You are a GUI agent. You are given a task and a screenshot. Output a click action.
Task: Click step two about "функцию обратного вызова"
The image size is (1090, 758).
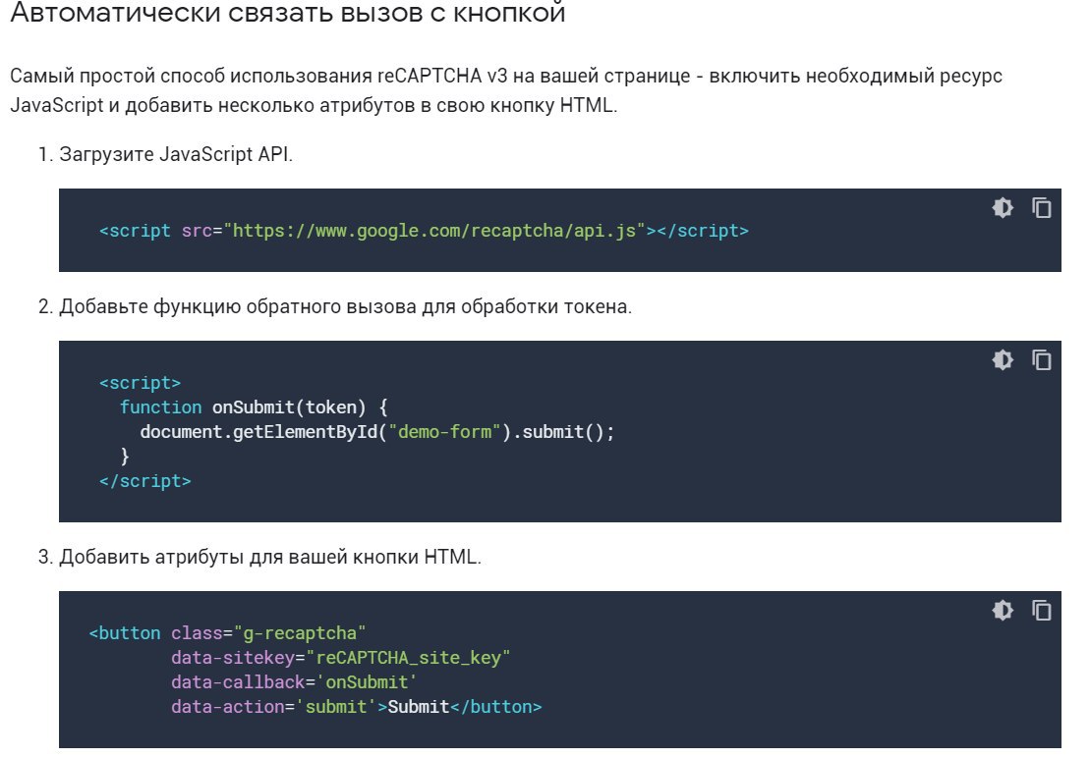pos(346,306)
